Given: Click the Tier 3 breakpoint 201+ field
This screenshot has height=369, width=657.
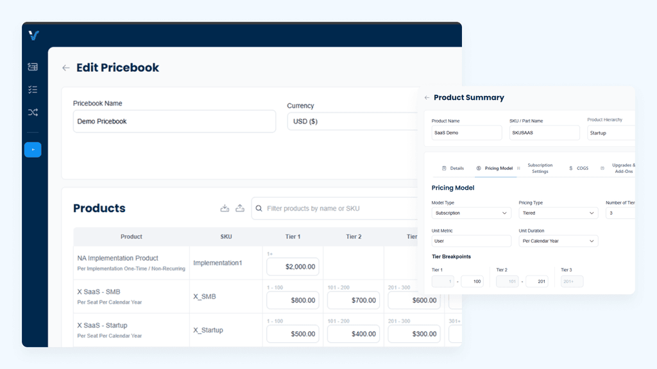Looking at the screenshot, I should (x=572, y=282).
